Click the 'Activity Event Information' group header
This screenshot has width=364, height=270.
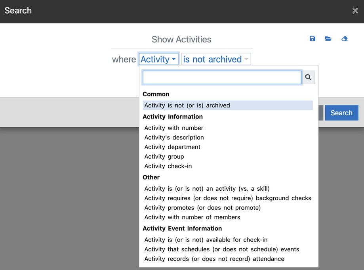[x=182, y=228]
